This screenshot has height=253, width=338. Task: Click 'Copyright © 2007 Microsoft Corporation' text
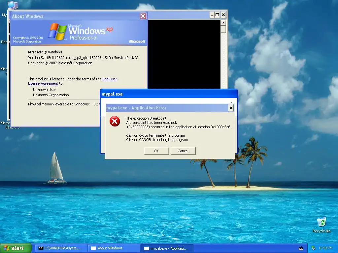click(x=60, y=63)
